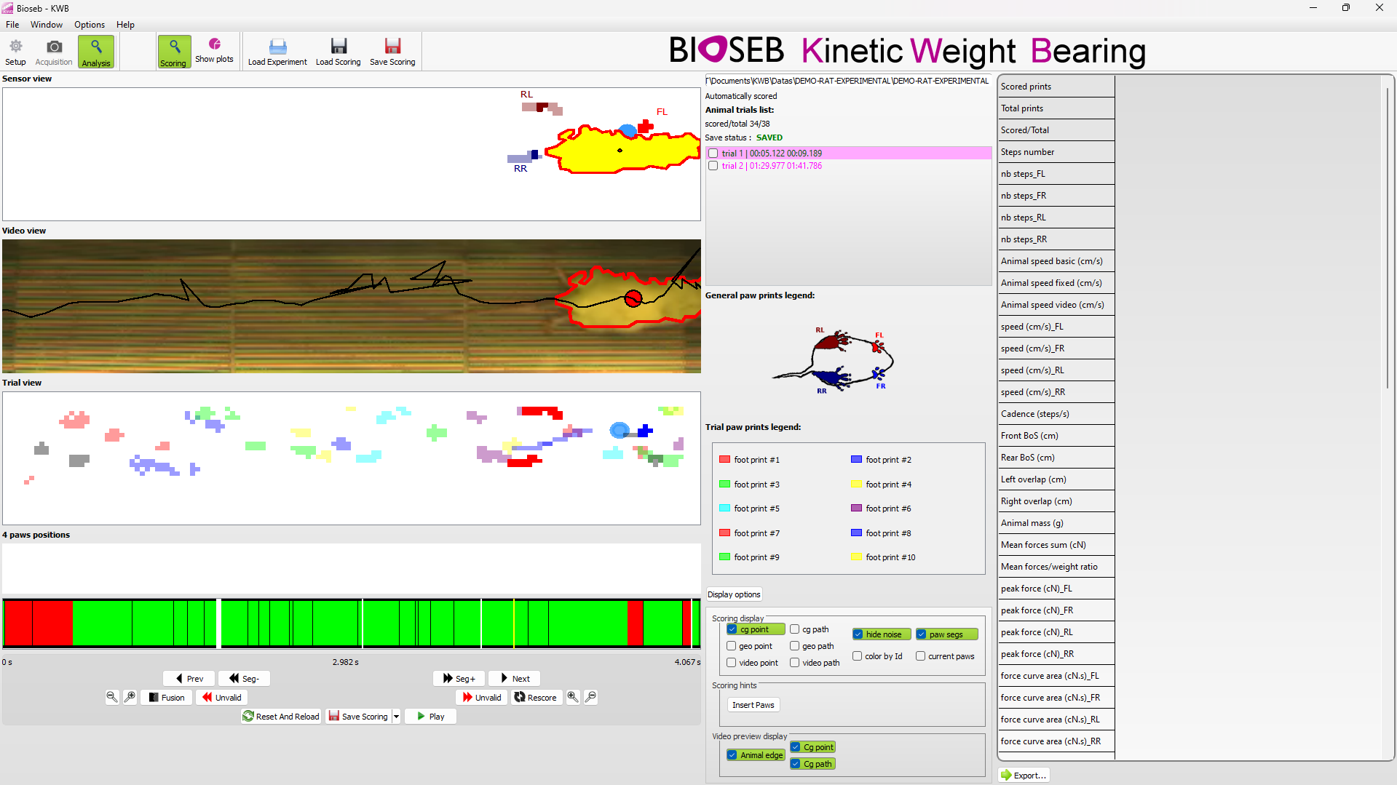Click the Export arrow icon button
Image resolution: width=1397 pixels, height=785 pixels.
coord(1024,776)
